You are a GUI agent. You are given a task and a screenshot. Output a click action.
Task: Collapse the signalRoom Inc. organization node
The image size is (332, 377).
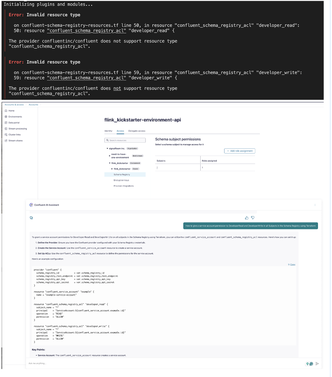107,148
